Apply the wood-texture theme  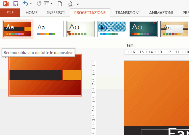(x=174, y=29)
